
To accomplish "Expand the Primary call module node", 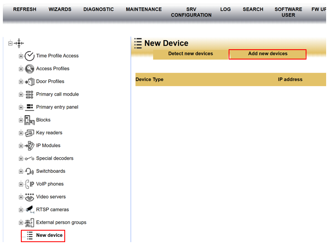I will [x=21, y=94].
